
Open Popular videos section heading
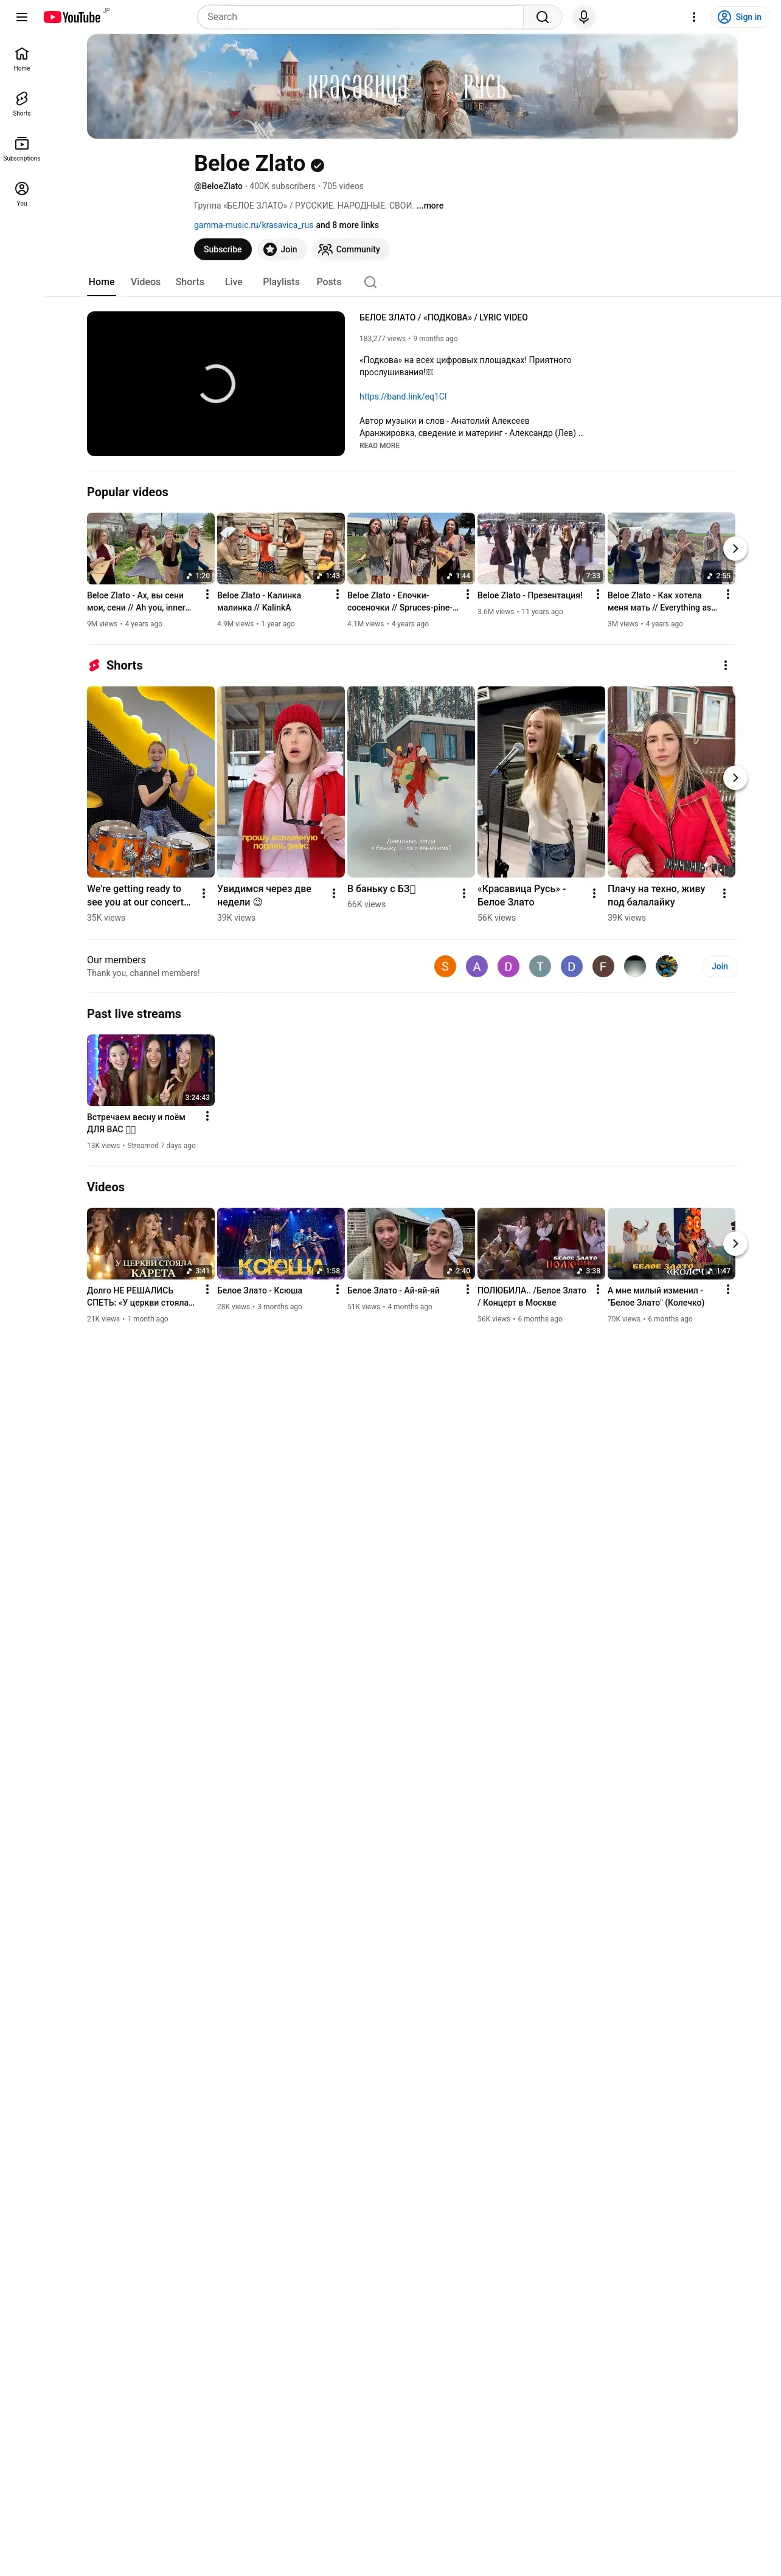coord(127,492)
